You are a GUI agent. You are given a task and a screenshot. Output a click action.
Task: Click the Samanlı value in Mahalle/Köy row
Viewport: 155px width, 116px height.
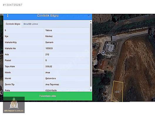tap(49, 42)
